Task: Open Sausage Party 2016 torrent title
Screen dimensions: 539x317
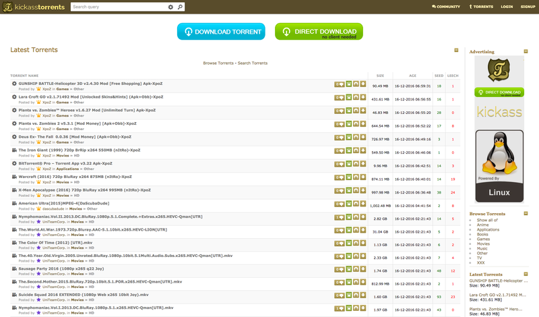Action: (x=61, y=268)
